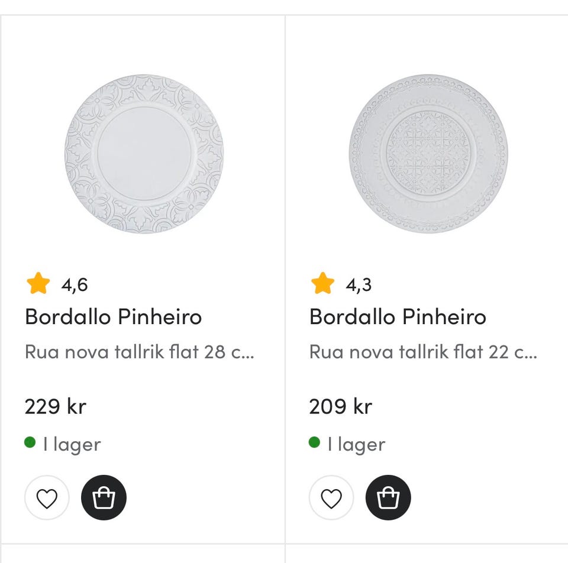Open Bordallo Pinheiro brand above 28 cm plate
This screenshot has width=568, height=563.
(x=113, y=317)
